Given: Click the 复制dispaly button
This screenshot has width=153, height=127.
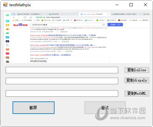Looking at the screenshot, I should pos(137,80).
